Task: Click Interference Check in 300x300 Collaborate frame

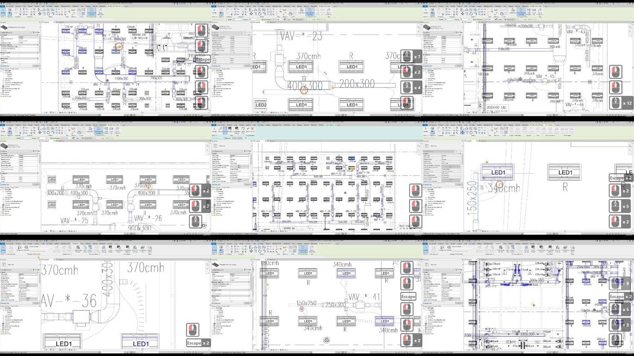Action: click(566, 249)
